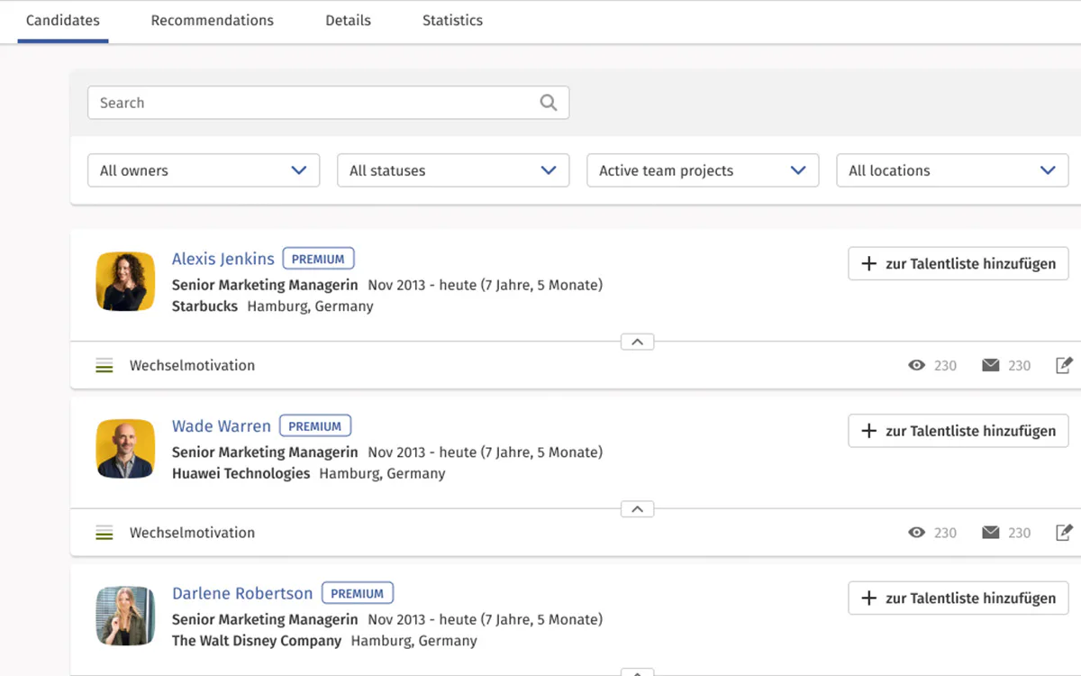Collapse the Alexis Jenkins card chevron
Image resolution: width=1081 pixels, height=676 pixels.
(637, 342)
